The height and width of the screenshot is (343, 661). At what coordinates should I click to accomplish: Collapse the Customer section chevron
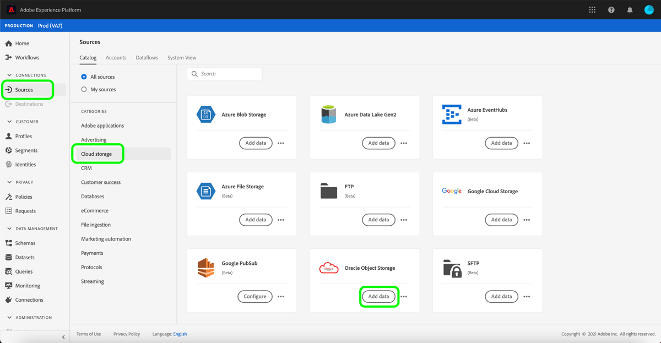point(9,122)
